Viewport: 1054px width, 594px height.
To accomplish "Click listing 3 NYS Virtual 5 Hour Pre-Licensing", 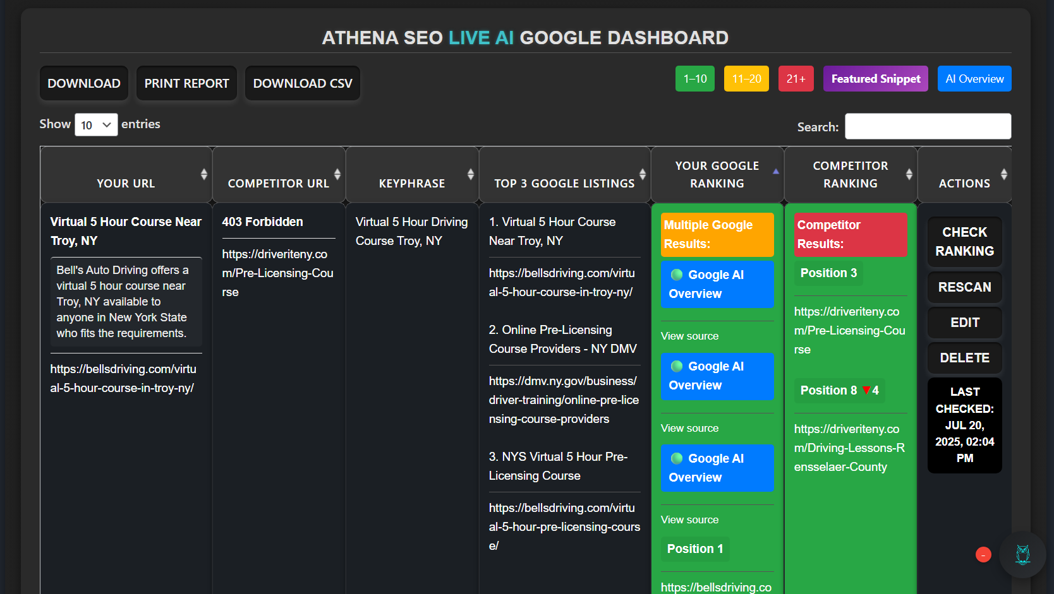I will [558, 466].
